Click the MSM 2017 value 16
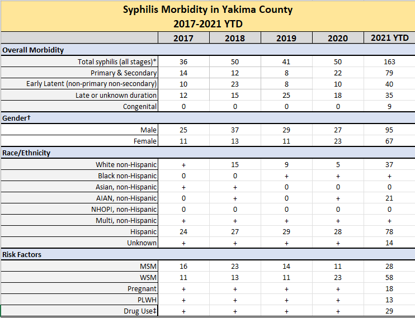 click(x=183, y=266)
